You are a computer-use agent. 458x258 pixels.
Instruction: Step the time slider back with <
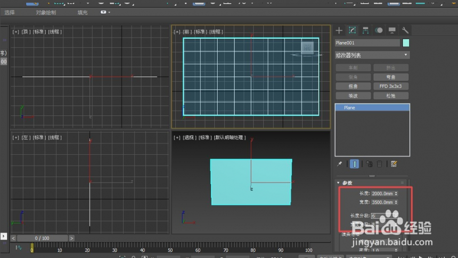(13, 238)
